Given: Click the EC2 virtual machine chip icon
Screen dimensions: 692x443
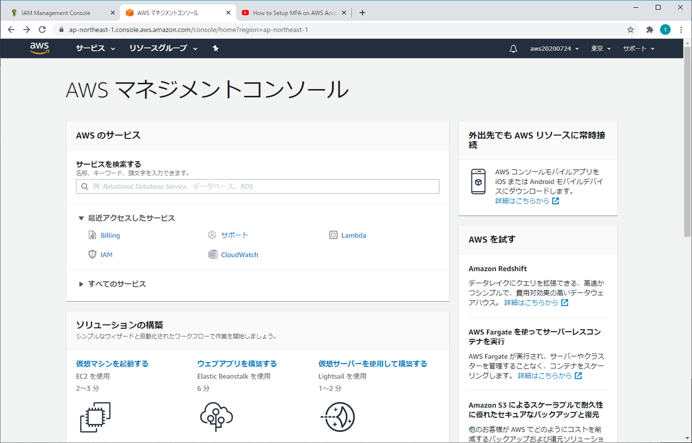Looking at the screenshot, I should pos(95,417).
